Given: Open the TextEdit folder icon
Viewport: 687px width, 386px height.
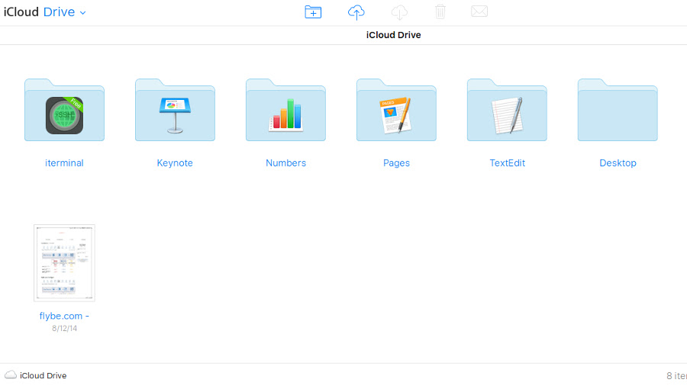Looking at the screenshot, I should 507,111.
